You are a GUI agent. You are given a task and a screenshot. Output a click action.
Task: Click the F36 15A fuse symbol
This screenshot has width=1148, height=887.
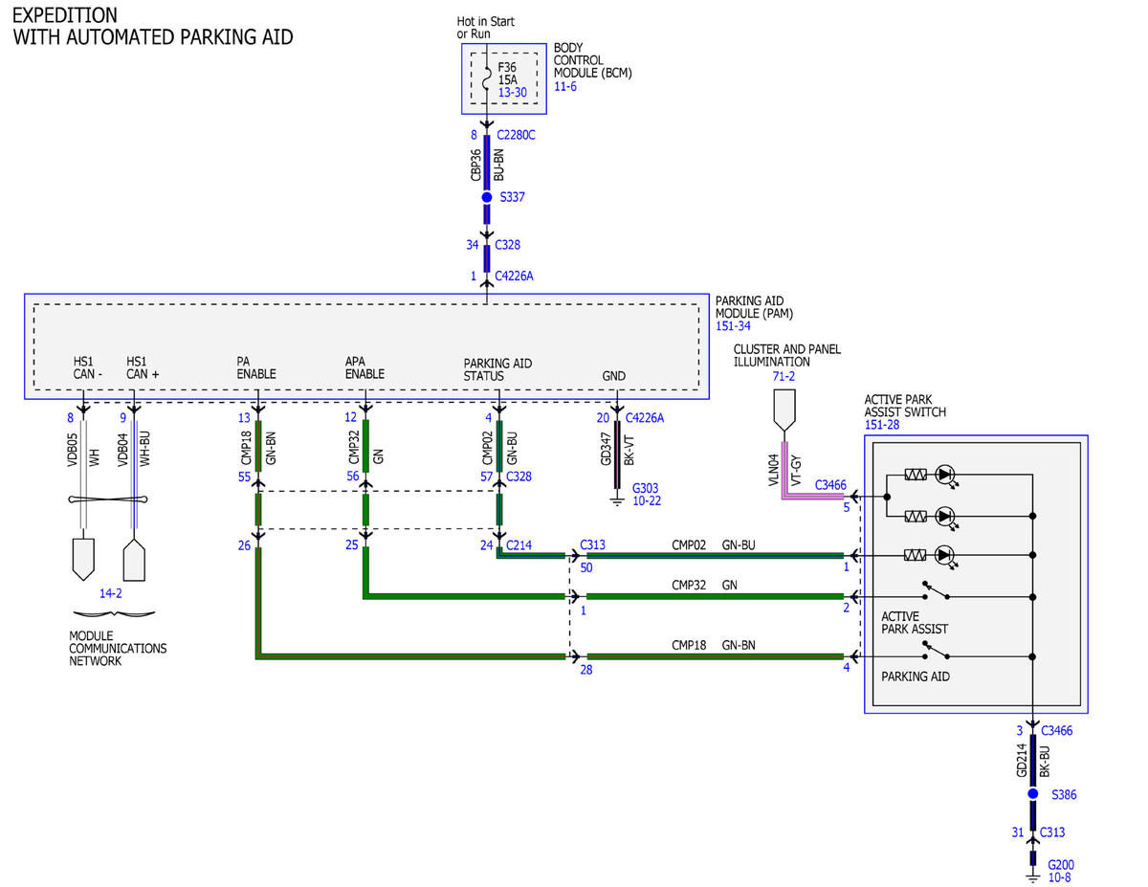coord(487,79)
